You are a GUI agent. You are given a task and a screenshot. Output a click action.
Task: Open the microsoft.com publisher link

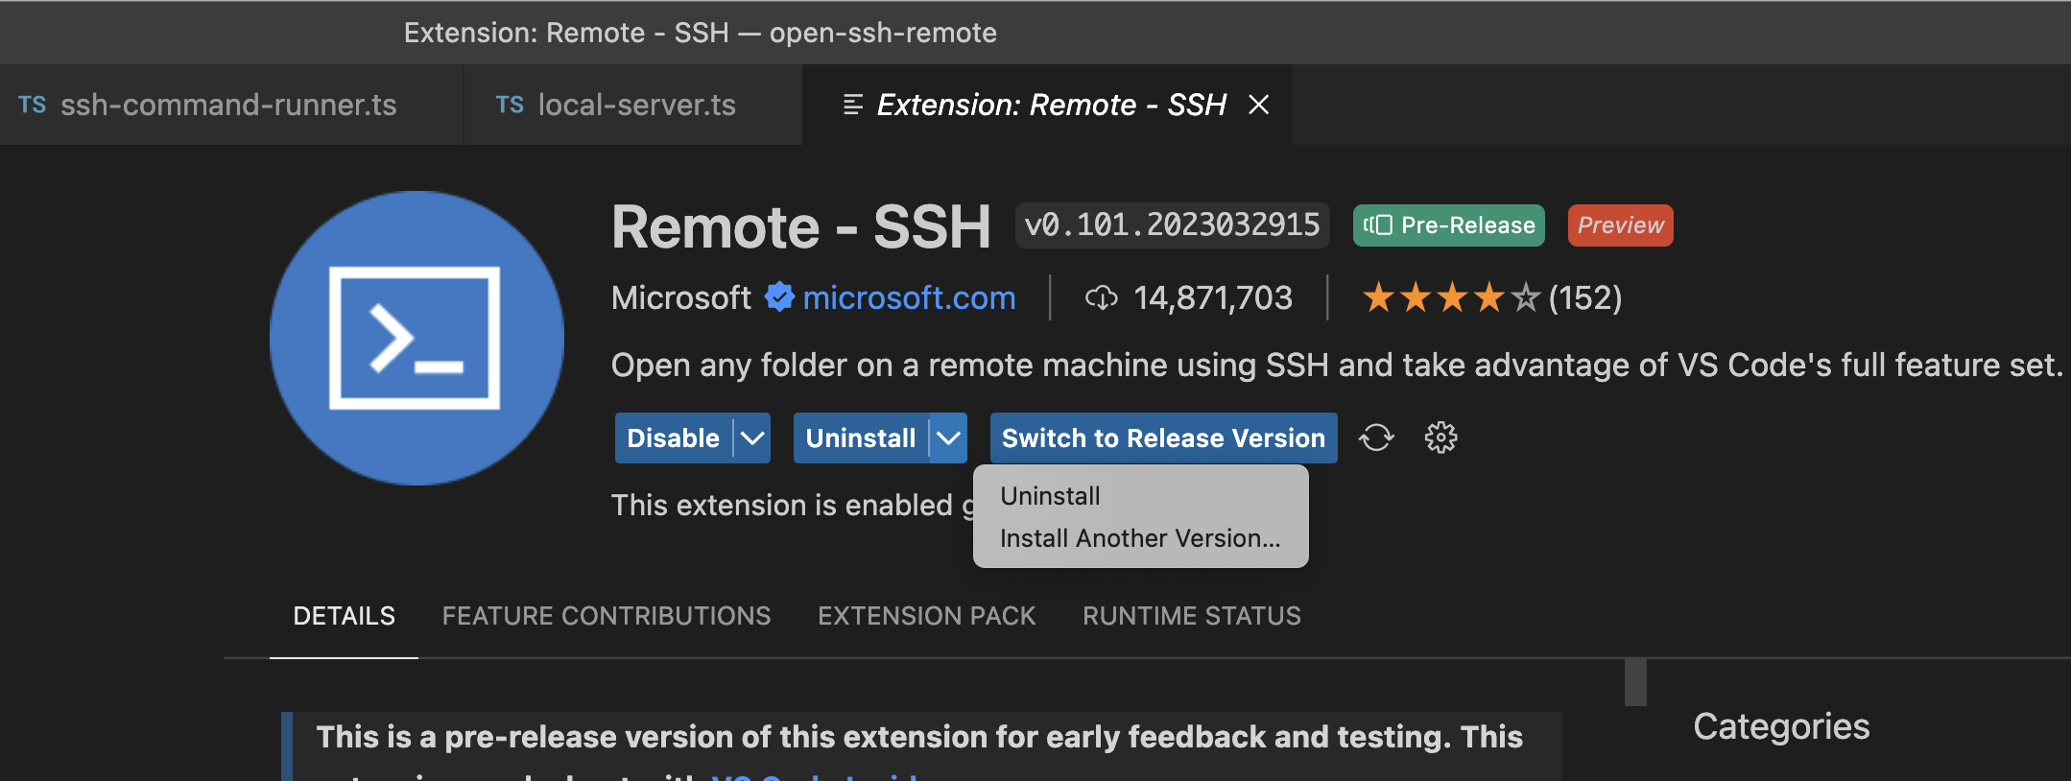(909, 297)
